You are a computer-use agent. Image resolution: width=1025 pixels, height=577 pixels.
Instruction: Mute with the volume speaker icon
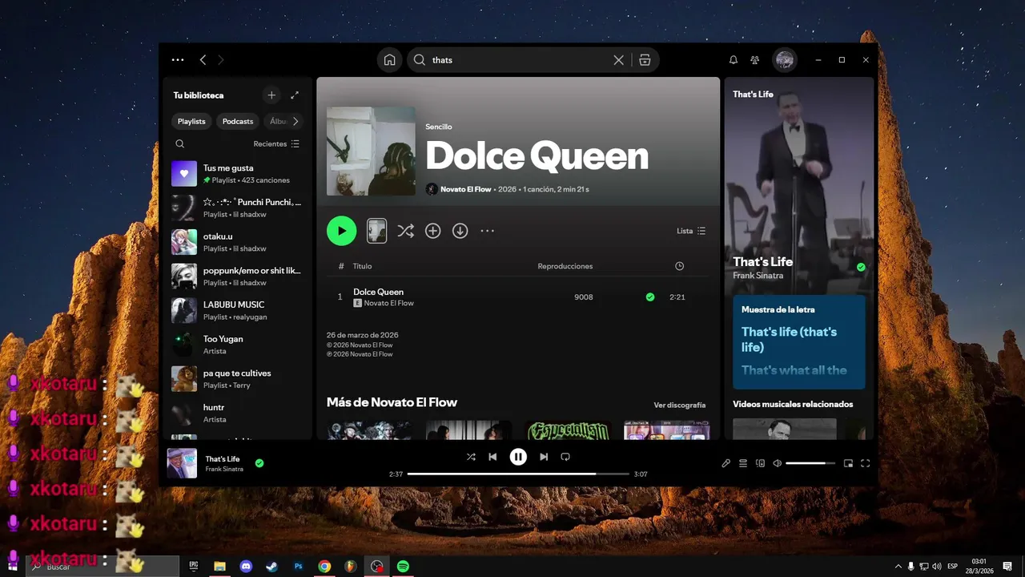click(x=777, y=463)
